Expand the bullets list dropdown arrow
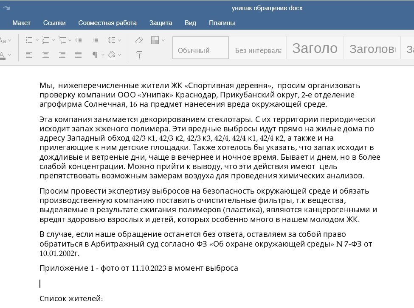The width and height of the screenshot is (414, 308). tap(37, 40)
